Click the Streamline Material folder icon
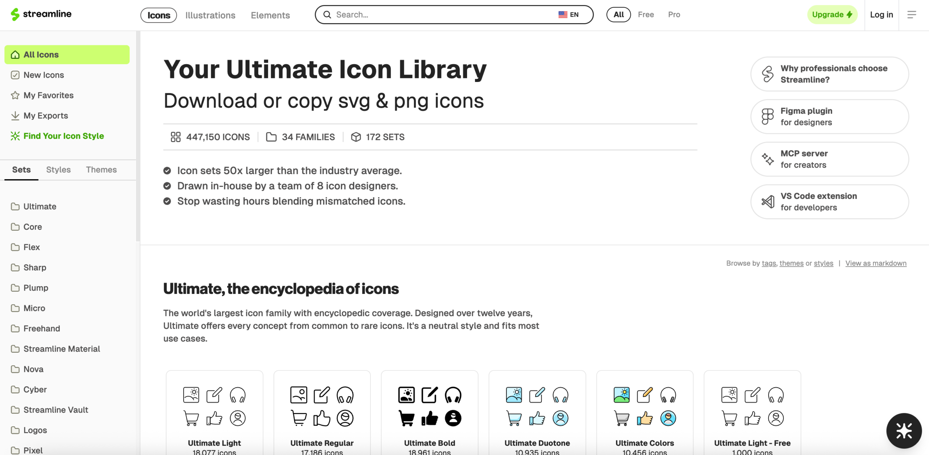Viewport: 929px width, 455px height. [15, 349]
